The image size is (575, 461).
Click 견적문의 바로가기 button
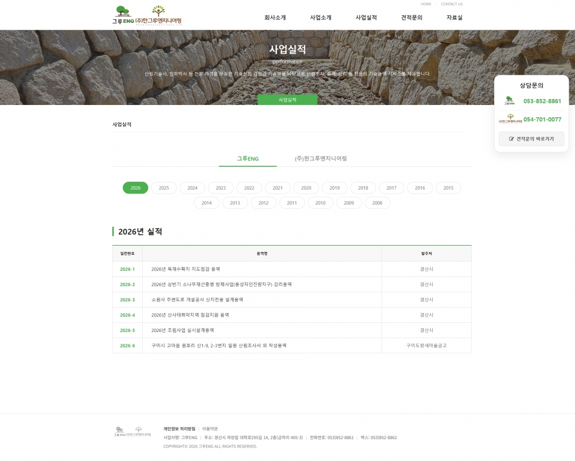tap(531, 139)
